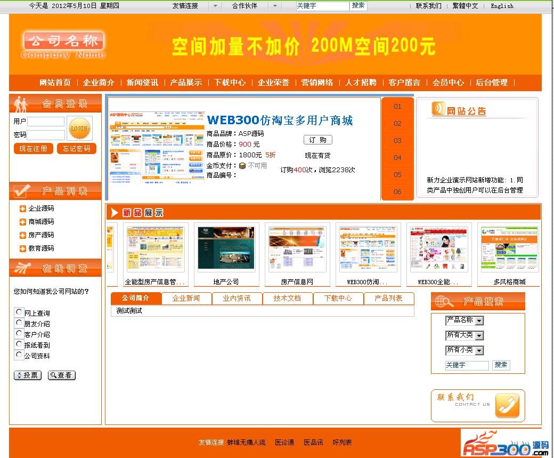Open 营销网络 in the navigation bar
Screen dimensions: 554x458
pos(317,83)
